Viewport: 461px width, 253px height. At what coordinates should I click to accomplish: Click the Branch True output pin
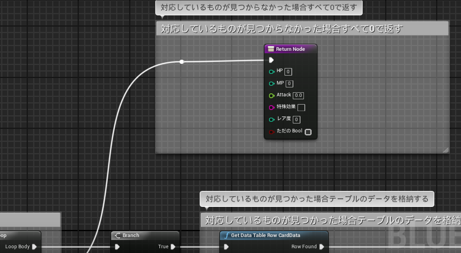(173, 247)
